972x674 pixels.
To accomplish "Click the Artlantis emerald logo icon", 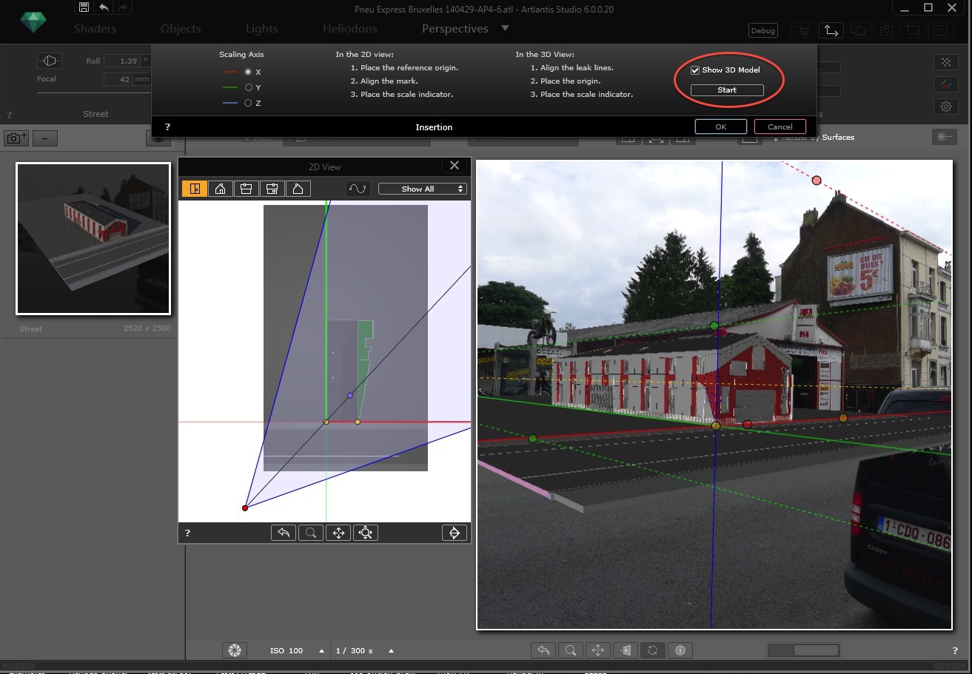I will pyautogui.click(x=33, y=21).
